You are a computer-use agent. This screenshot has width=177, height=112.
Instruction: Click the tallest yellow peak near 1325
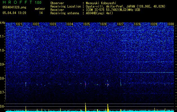[86, 107]
